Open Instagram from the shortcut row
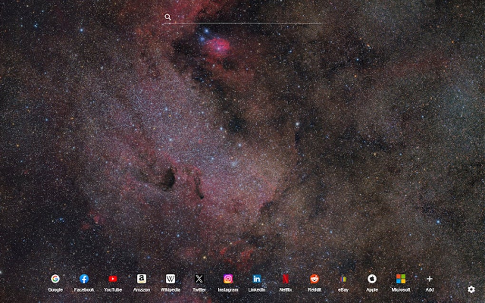This screenshot has height=303, width=485. 228,279
